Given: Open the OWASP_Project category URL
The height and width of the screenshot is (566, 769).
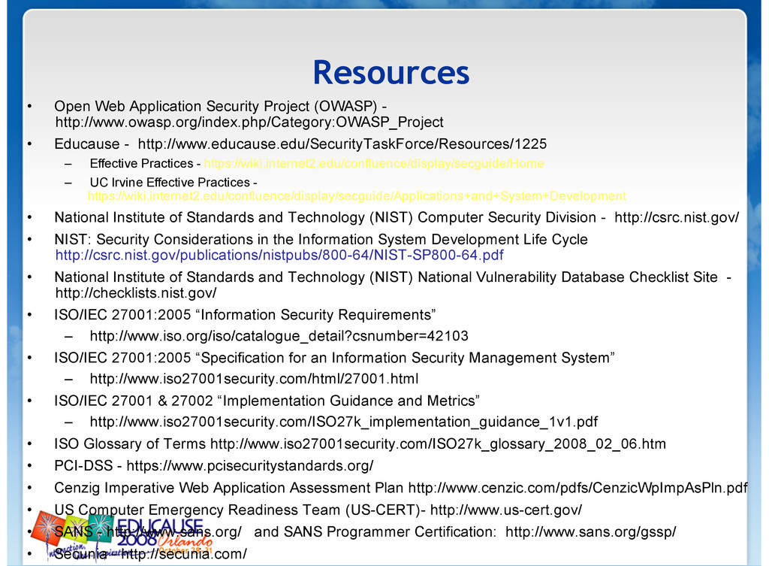Looking at the screenshot, I should point(249,123).
